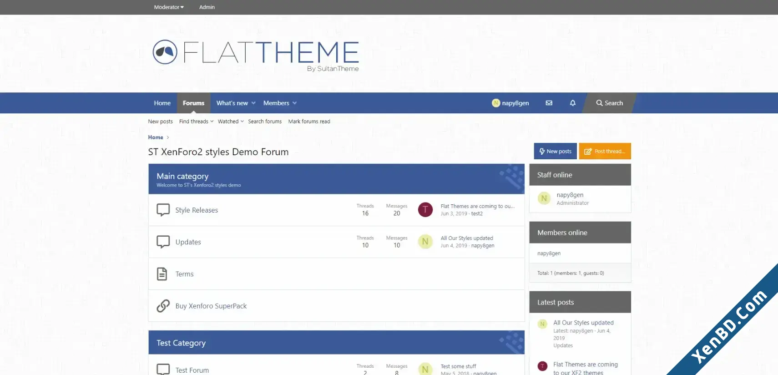The height and width of the screenshot is (375, 778).
Task: Expand the Members menu arrow
Action: click(x=294, y=103)
